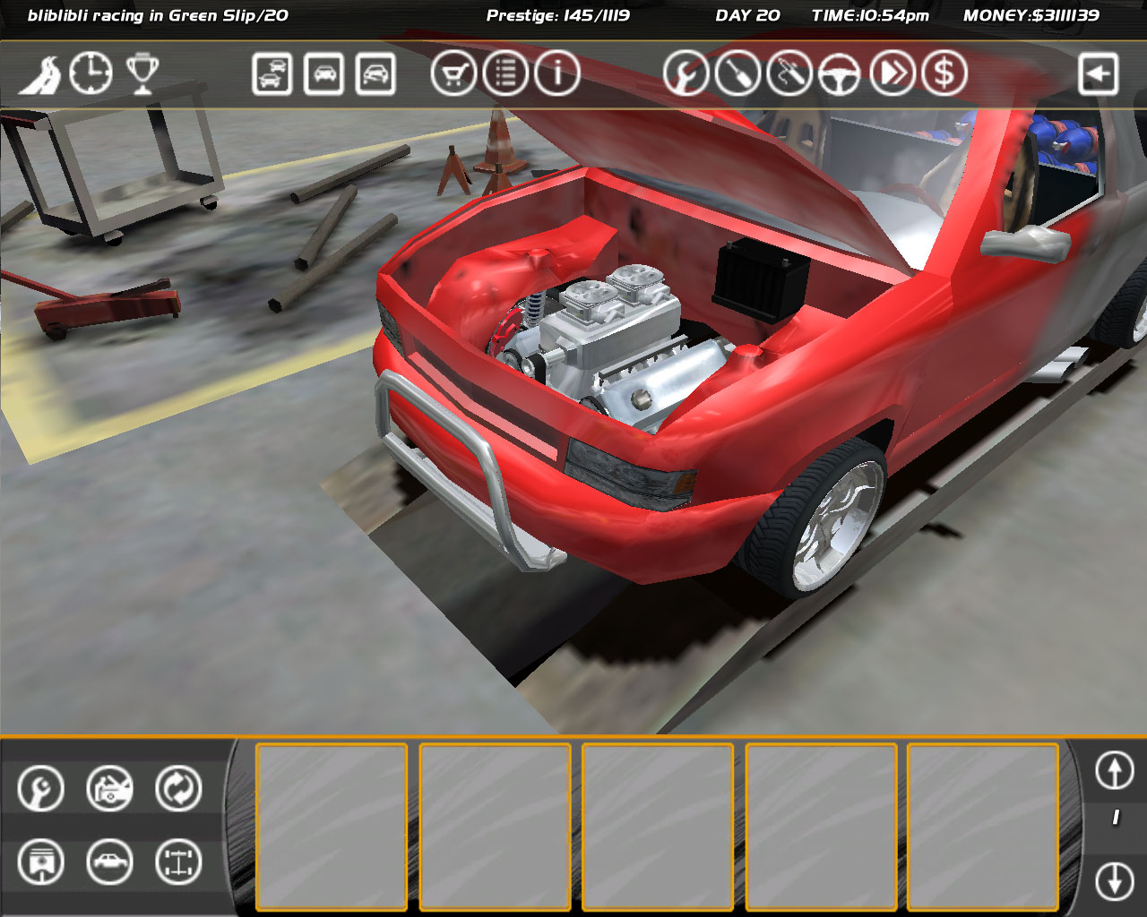
Task: Open the shopping cart parts catalog
Action: (x=453, y=73)
